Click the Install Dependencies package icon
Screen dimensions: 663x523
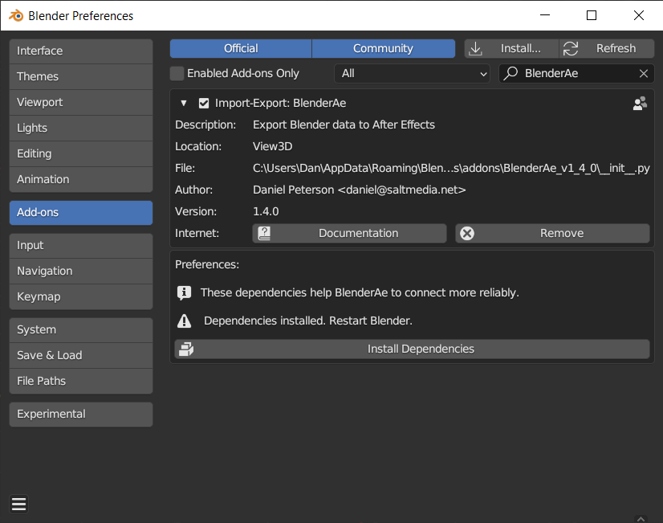tap(186, 349)
